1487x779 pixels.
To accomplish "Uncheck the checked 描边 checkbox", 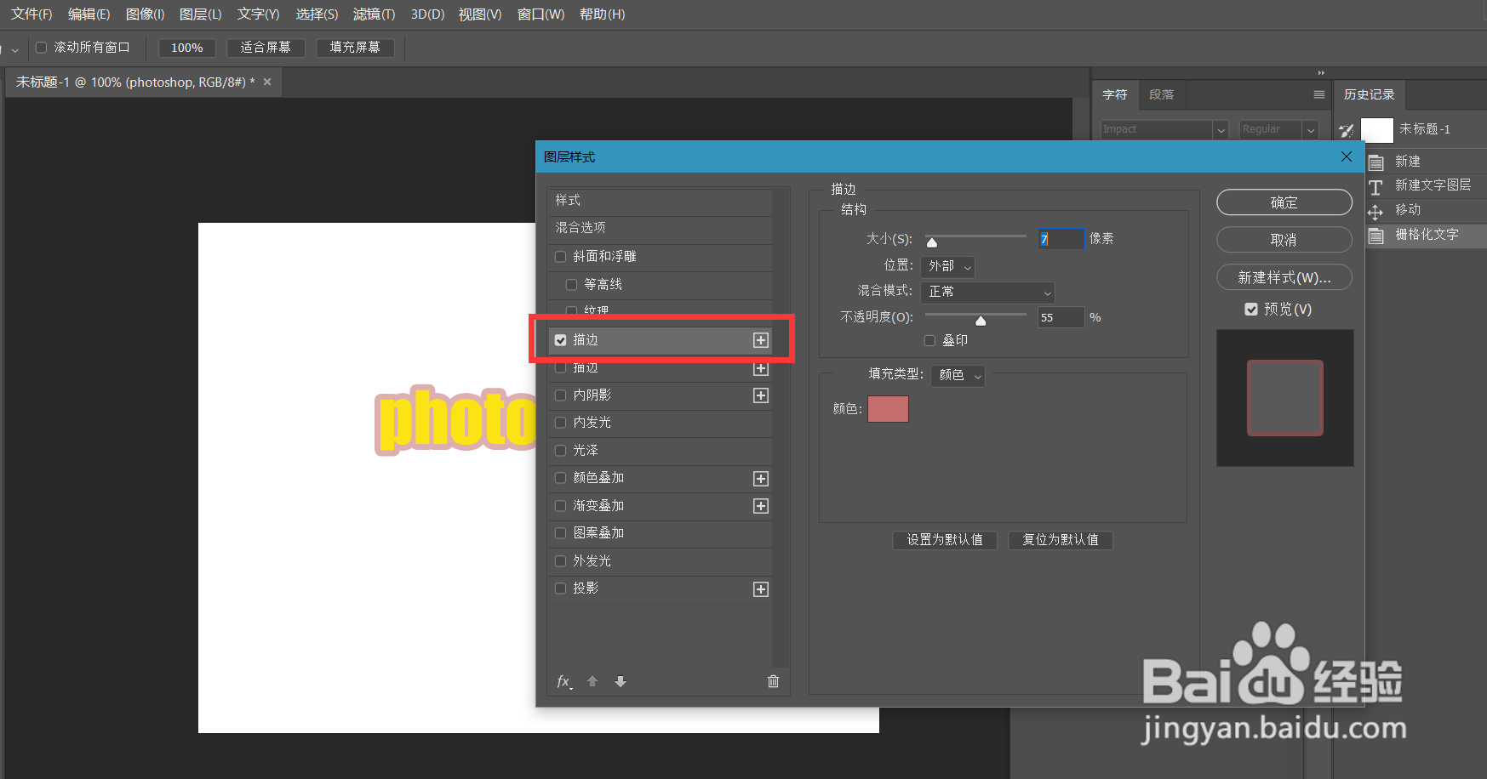I will tap(560, 339).
